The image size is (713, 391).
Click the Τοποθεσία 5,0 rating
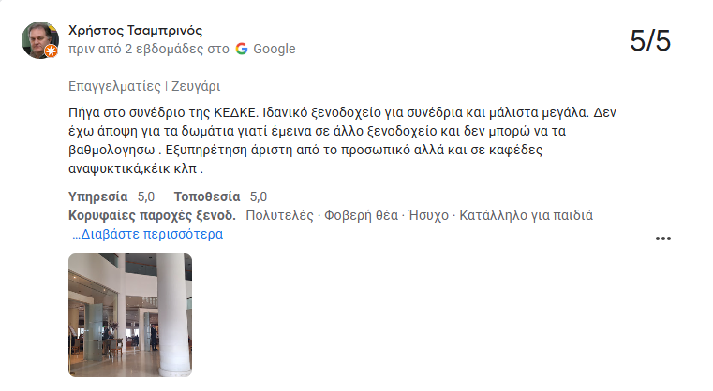coord(220,196)
